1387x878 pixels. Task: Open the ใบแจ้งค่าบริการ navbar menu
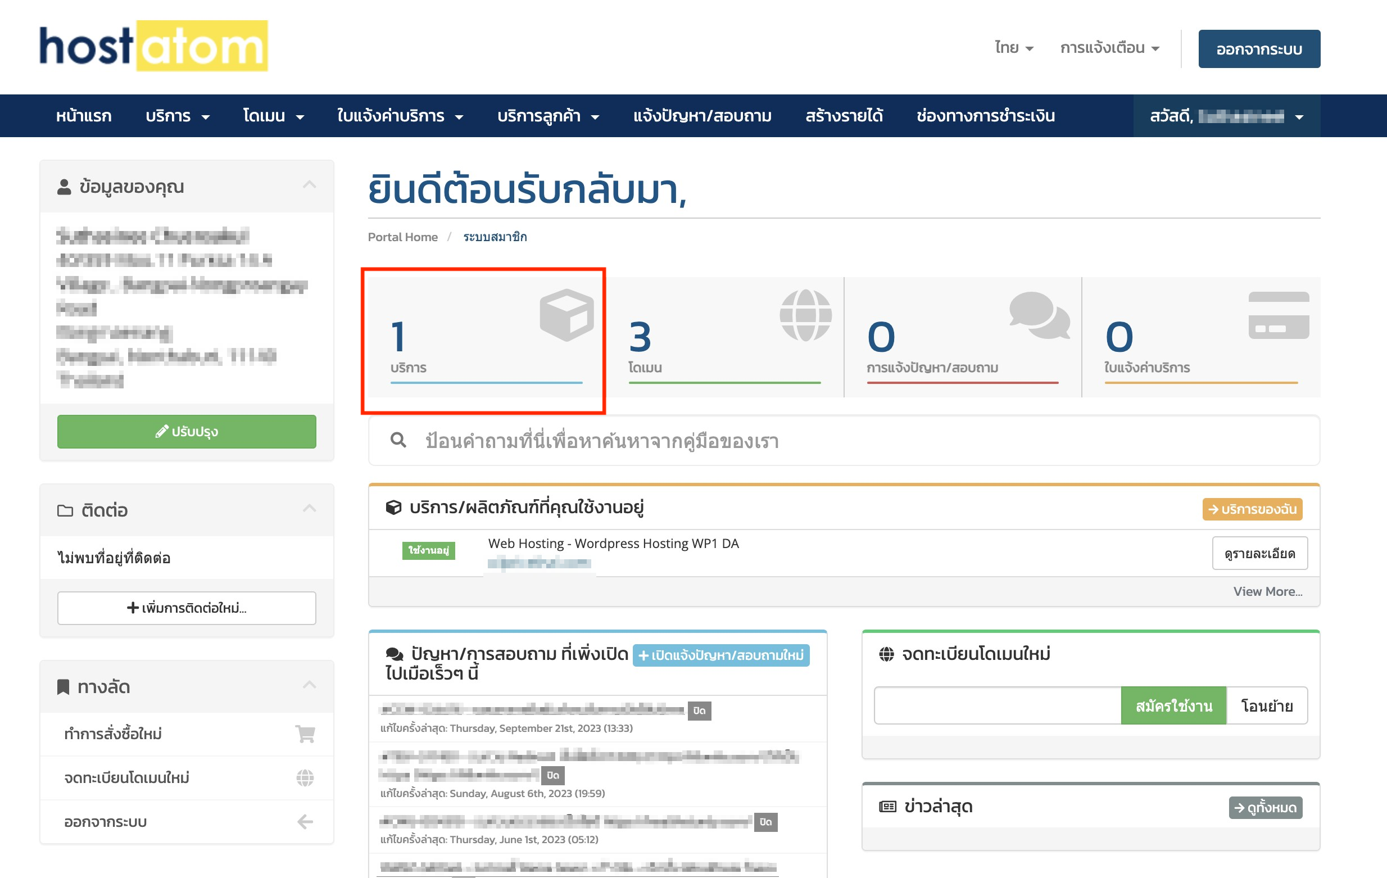pyautogui.click(x=400, y=116)
